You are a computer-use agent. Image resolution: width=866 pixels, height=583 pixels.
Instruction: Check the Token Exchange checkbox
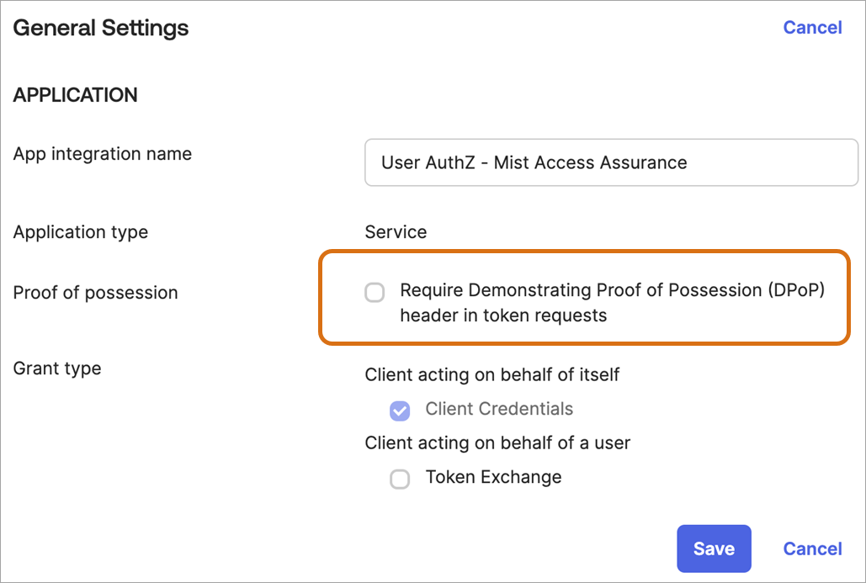pyautogui.click(x=400, y=479)
